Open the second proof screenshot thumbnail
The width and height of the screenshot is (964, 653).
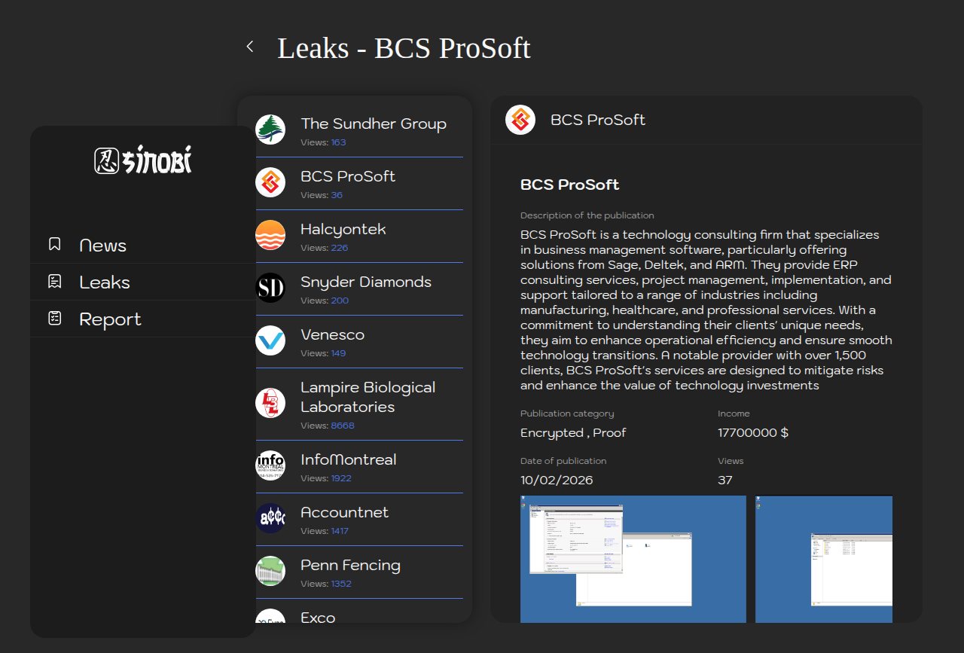pyautogui.click(x=824, y=559)
